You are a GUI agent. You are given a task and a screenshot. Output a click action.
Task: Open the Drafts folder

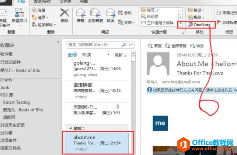6,80
